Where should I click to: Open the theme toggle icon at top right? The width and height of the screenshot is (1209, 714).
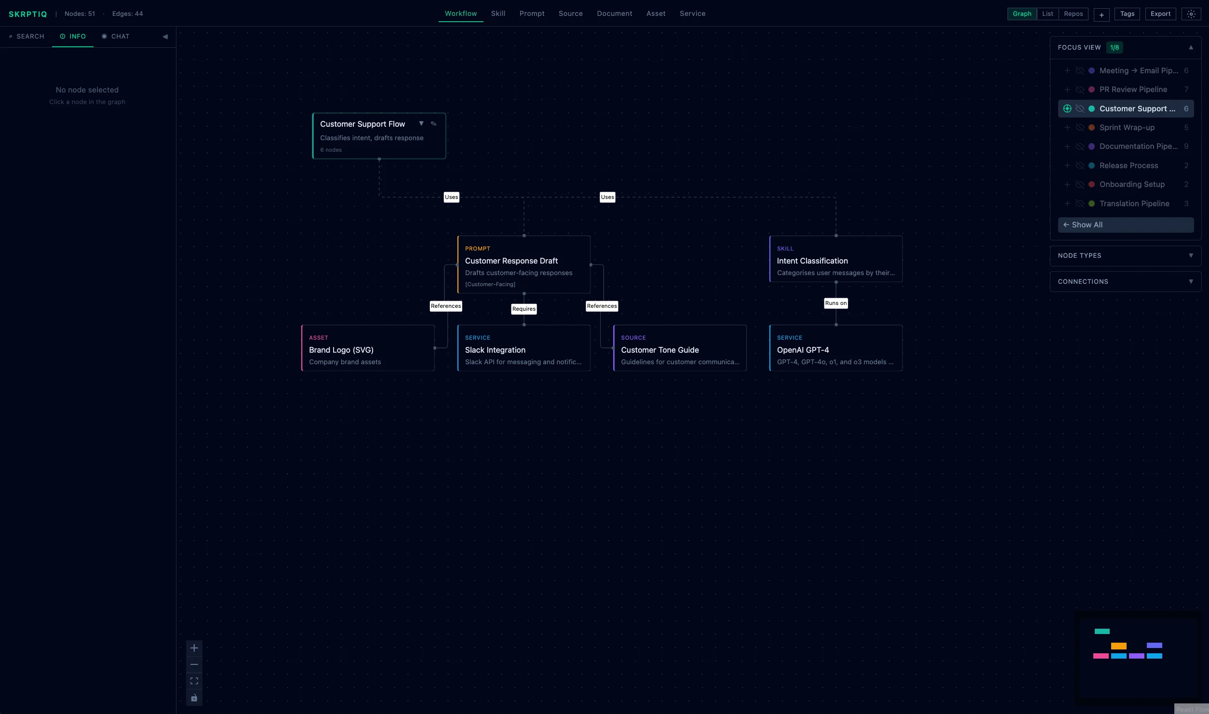coord(1192,14)
